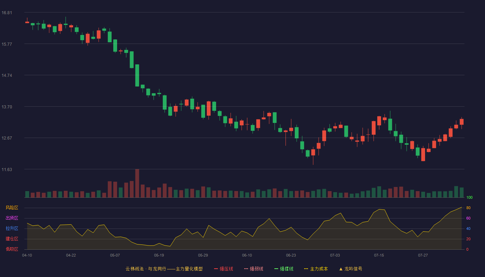The width and height of the screenshot is (485, 277).
Task: Click the 07-27 date label
Action: [x=423, y=255]
